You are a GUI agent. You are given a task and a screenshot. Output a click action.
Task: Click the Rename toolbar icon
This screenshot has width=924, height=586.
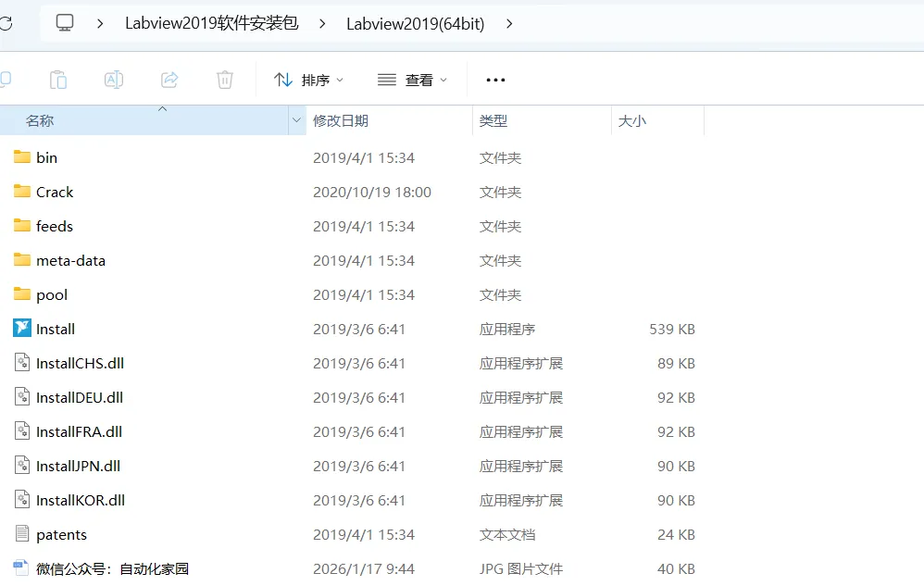tap(114, 80)
